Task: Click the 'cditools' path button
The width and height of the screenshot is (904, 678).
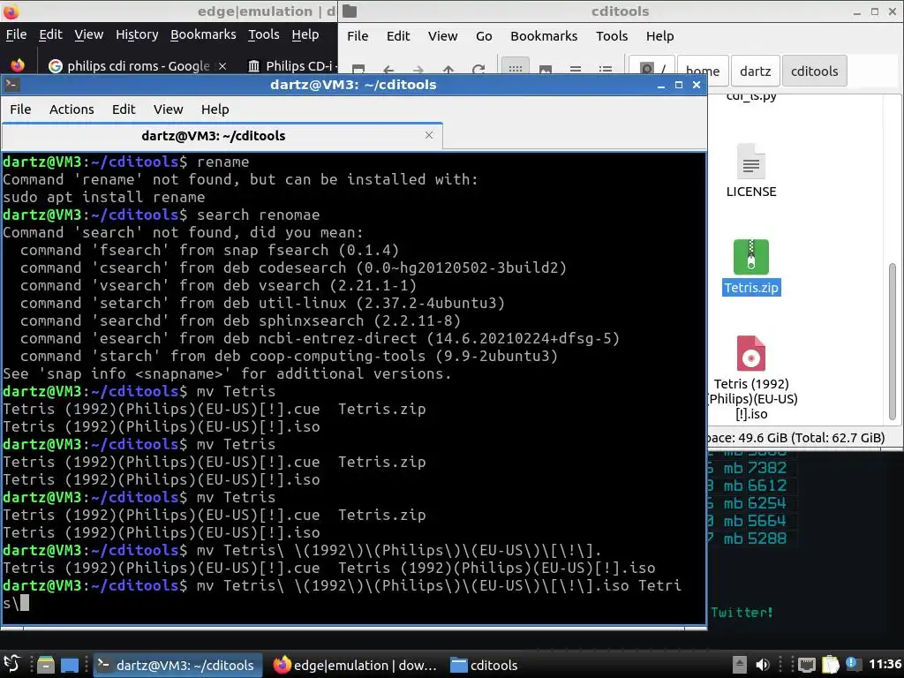Action: tap(814, 71)
